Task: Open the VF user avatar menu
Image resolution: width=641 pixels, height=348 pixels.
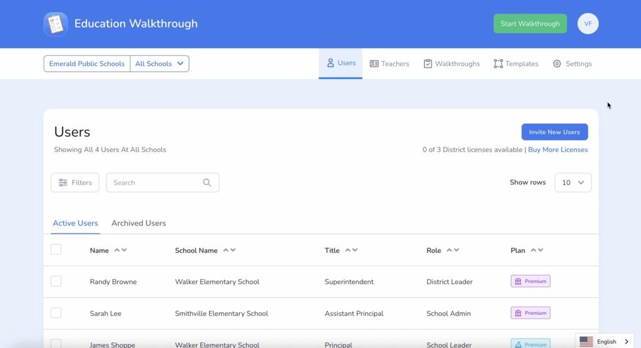Action: 588,24
